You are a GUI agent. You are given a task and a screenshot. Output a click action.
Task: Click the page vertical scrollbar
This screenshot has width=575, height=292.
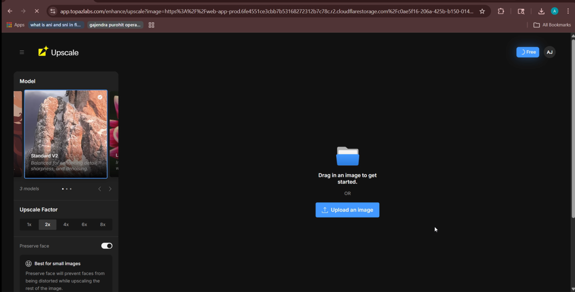point(573,128)
